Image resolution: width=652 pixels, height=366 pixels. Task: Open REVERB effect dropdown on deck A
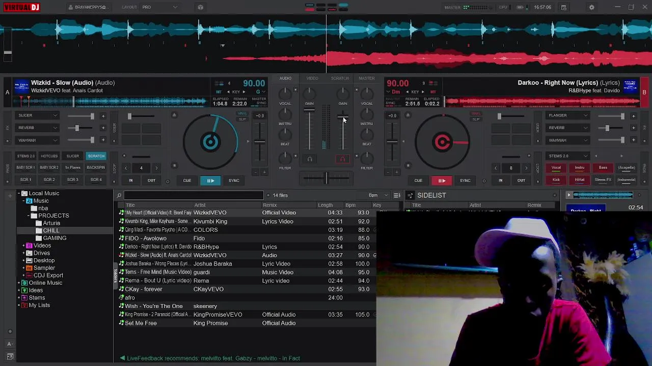point(37,128)
